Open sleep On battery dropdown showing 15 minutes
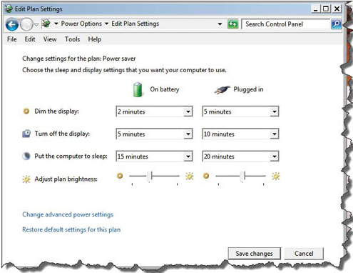This screenshot has height=273, width=353. pyautogui.click(x=154, y=157)
